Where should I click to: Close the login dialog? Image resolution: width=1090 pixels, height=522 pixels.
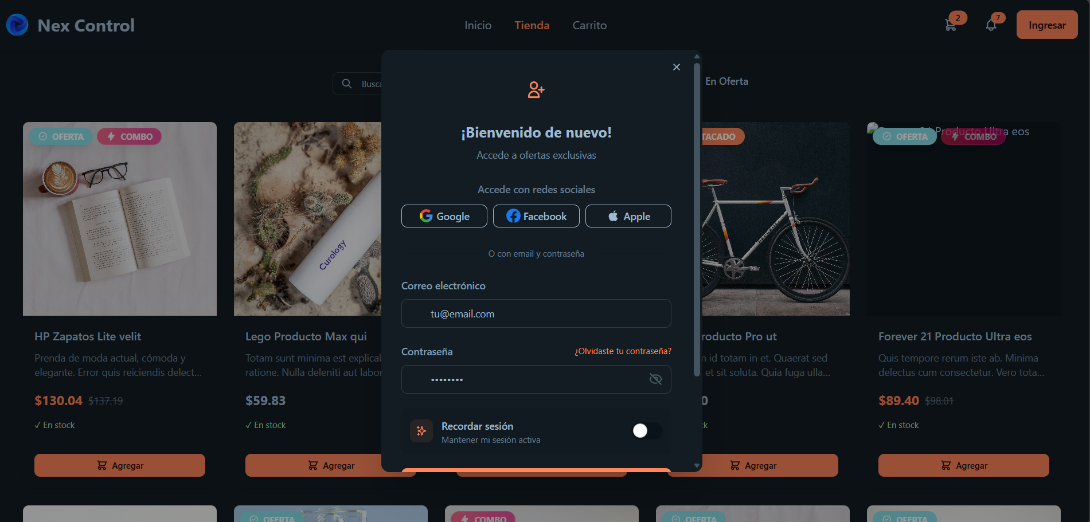[677, 67]
